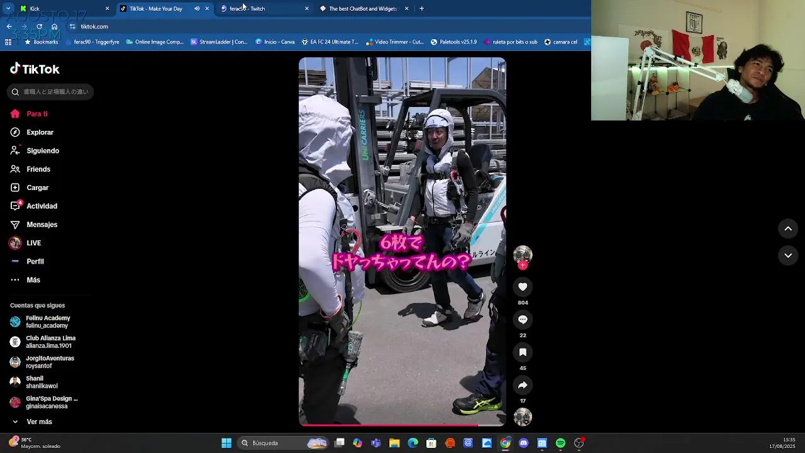Open the browser apps grid icon
The image size is (805, 453).
point(8,42)
